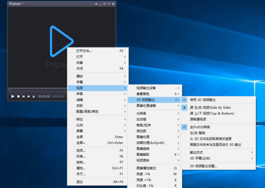Choose '全屏+' Ctrl+Enter menu item

click(x=98, y=143)
